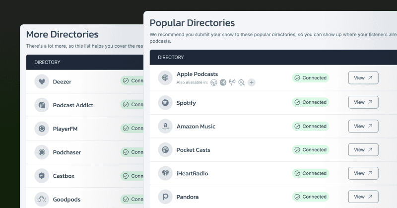Viewport: 397px width, 208px height.
Task: Click the iHeartRadio logo icon
Action: click(x=165, y=173)
